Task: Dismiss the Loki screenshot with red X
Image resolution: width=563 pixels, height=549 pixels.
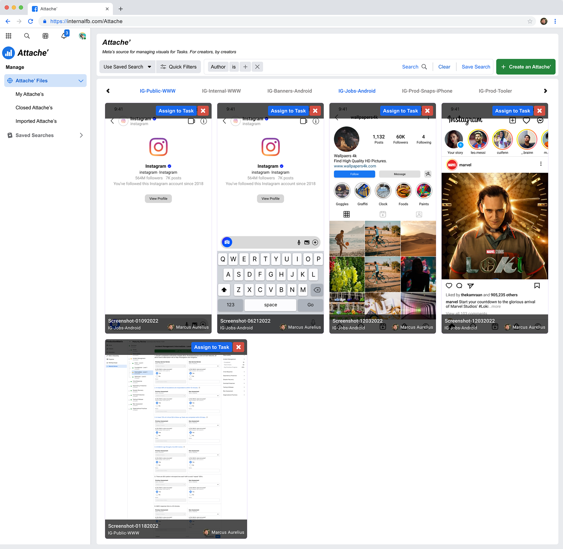Action: [539, 111]
